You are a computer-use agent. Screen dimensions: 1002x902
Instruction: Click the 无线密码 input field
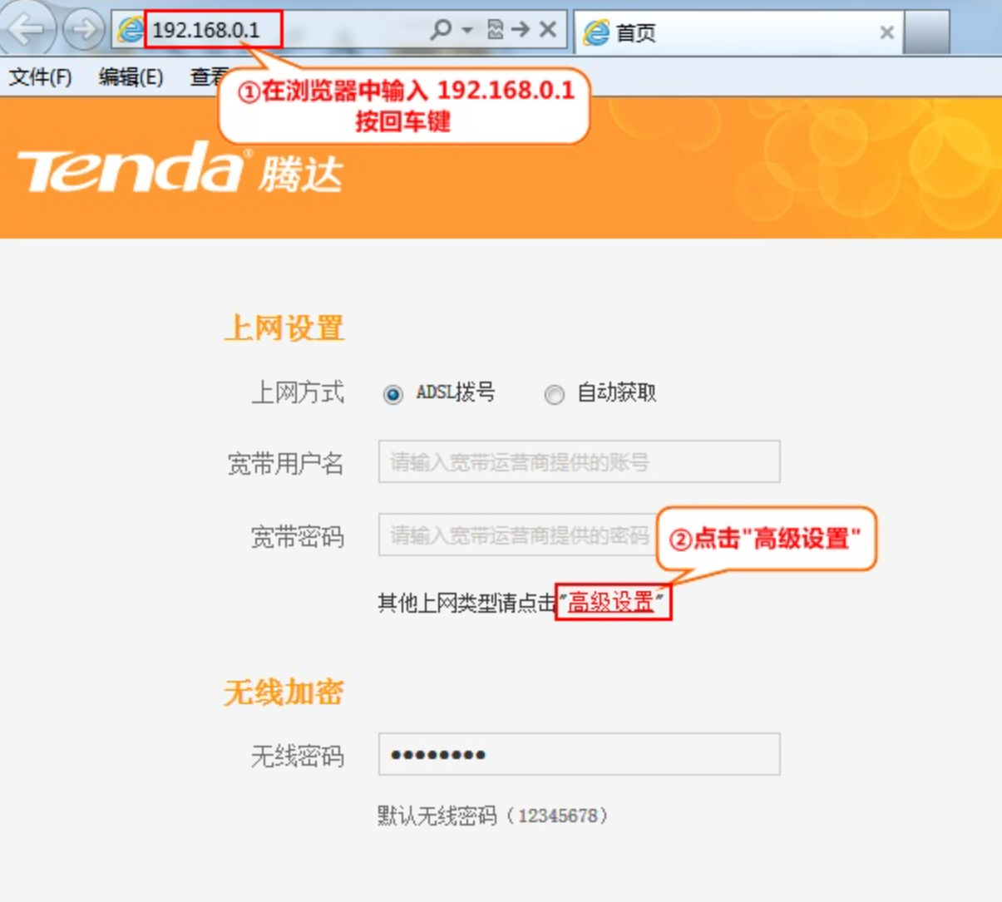[580, 754]
